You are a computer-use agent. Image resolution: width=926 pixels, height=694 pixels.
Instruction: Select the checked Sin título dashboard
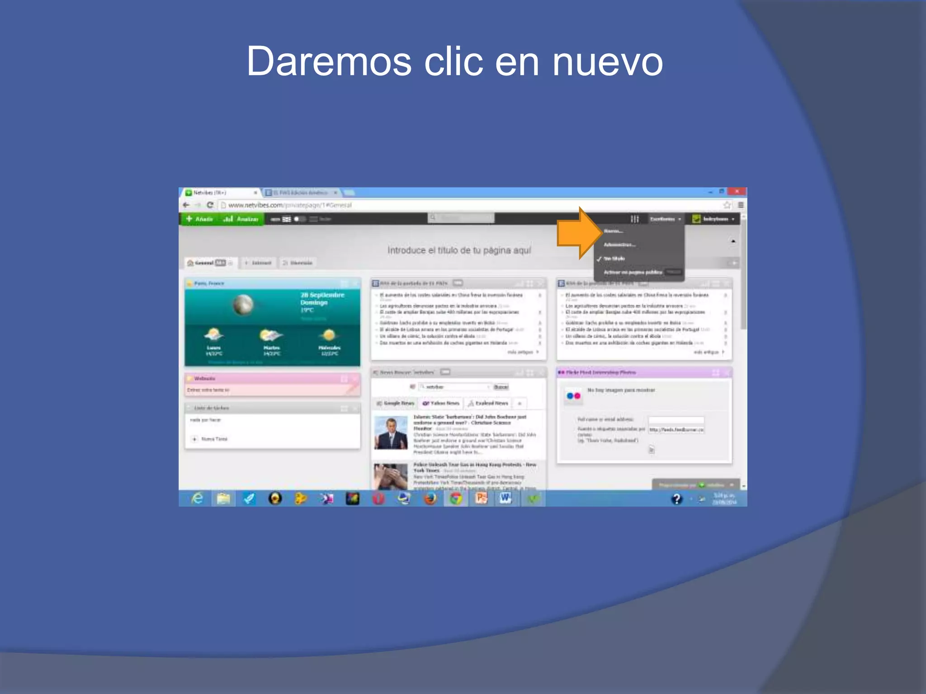614,259
